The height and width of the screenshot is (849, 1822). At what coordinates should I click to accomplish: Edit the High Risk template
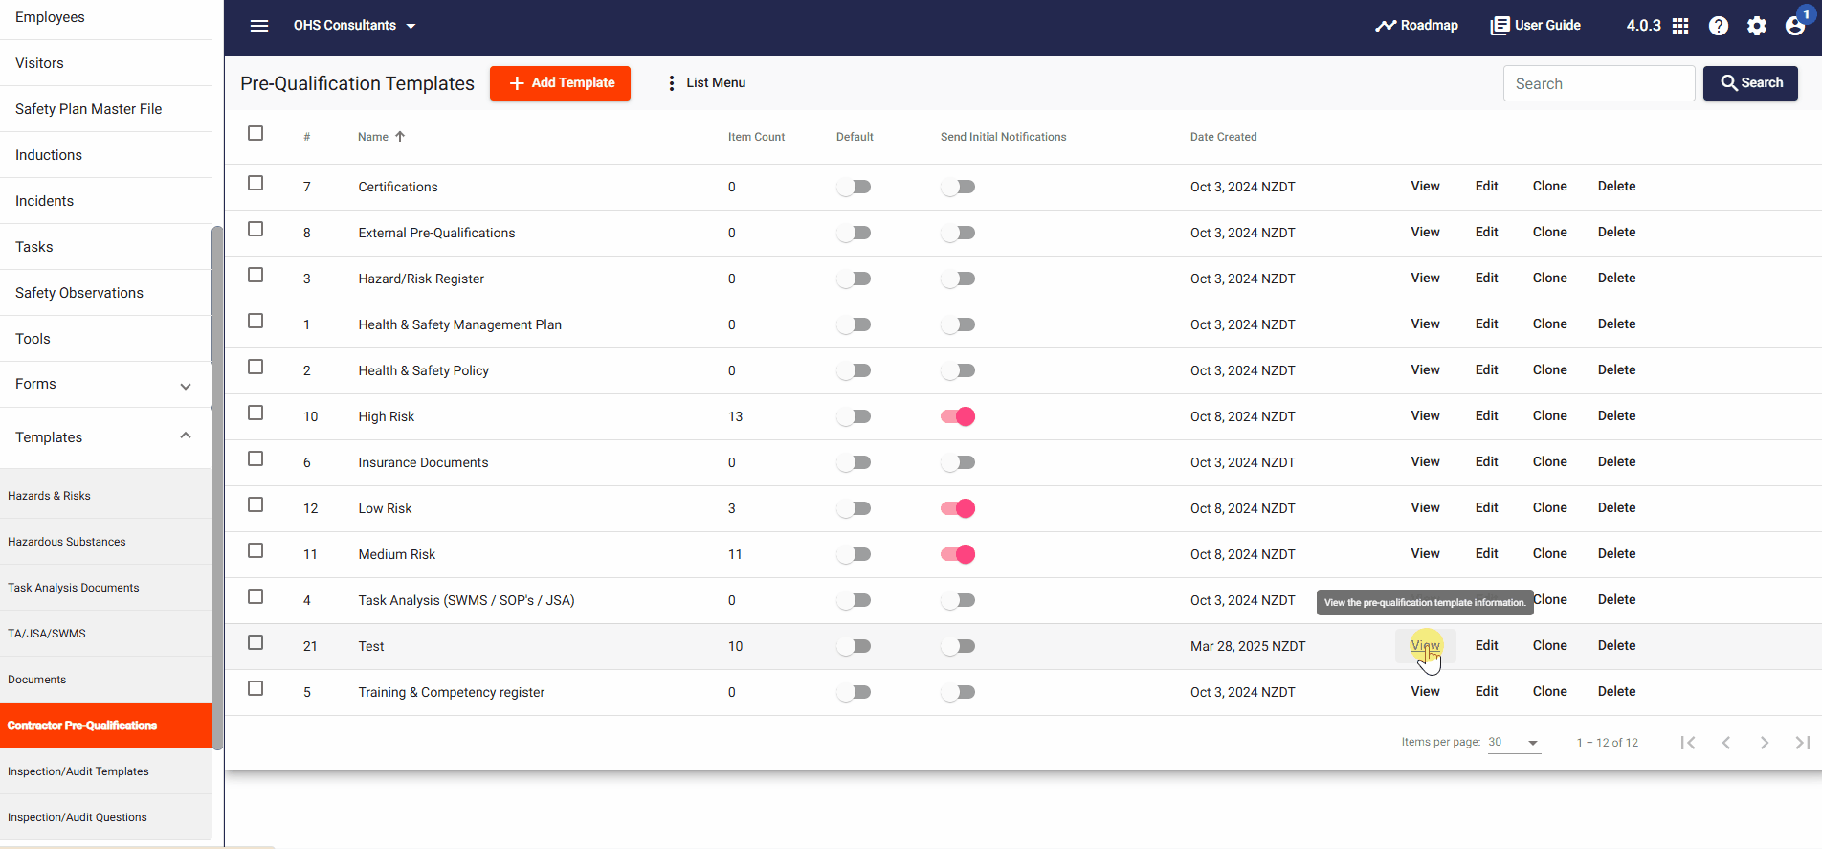coord(1486,416)
